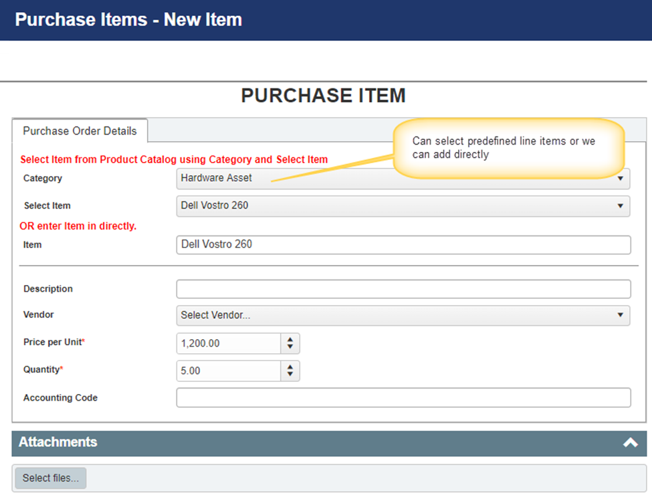Viewport: 652px width, 499px height.
Task: Click the Quantity value field
Action: [x=229, y=371]
